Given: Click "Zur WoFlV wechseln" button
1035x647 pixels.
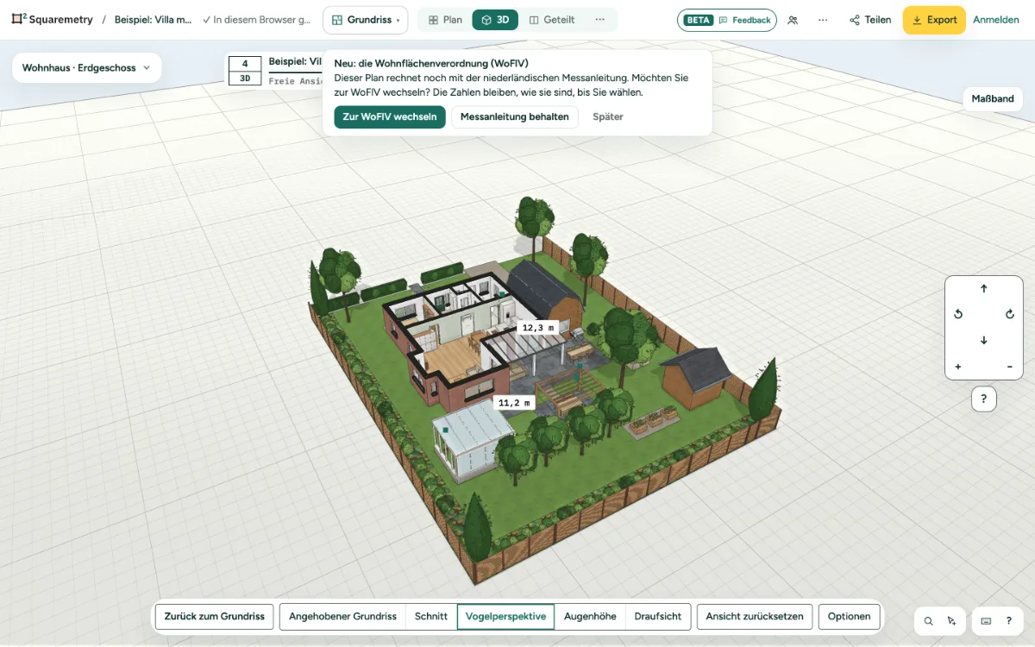Looking at the screenshot, I should 390,116.
